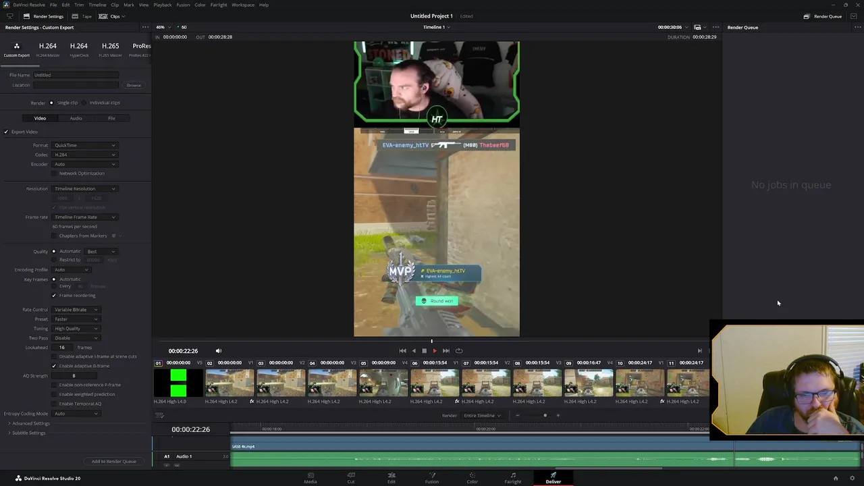864x486 pixels.
Task: Click the clip timeline zoom slider handle
Action: 545,416
